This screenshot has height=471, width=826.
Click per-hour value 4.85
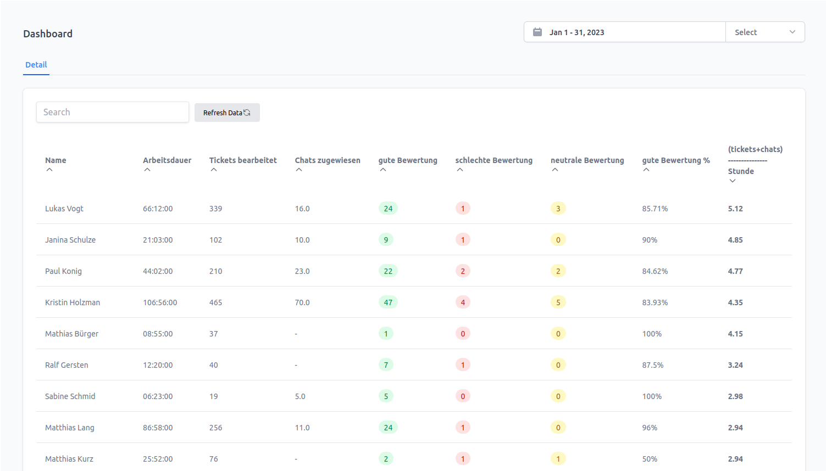[x=735, y=240]
